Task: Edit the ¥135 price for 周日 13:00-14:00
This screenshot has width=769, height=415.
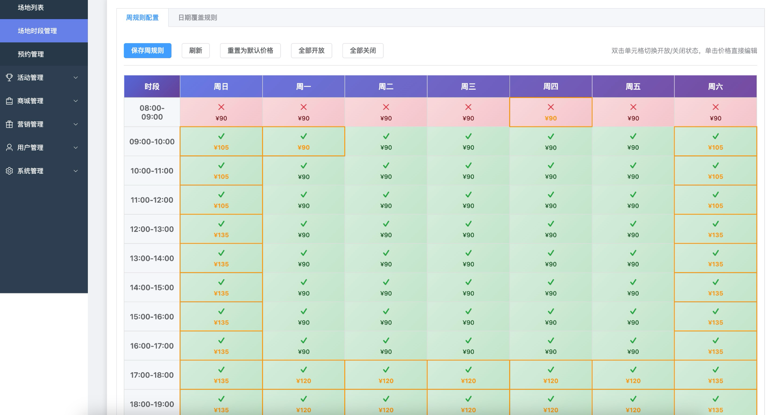Action: click(221, 264)
